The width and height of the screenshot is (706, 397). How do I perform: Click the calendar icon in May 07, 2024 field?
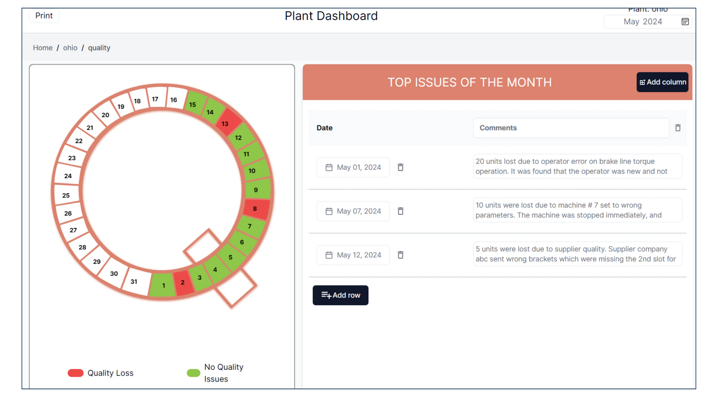click(x=329, y=211)
